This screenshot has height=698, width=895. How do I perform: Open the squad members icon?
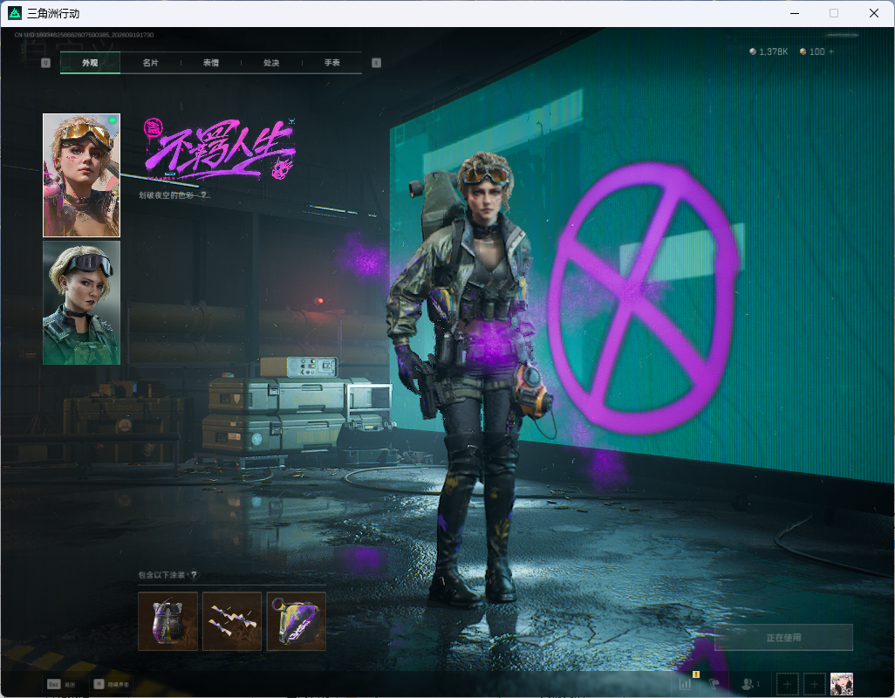pos(749,683)
